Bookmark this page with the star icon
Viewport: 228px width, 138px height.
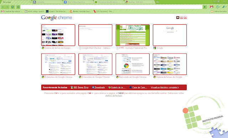[18, 7]
